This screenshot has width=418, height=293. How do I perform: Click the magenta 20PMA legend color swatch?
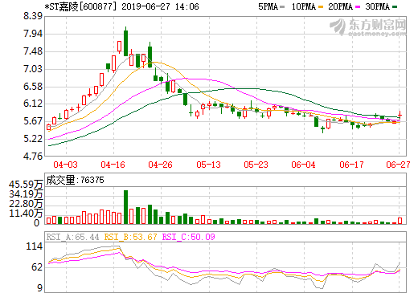(358, 7)
